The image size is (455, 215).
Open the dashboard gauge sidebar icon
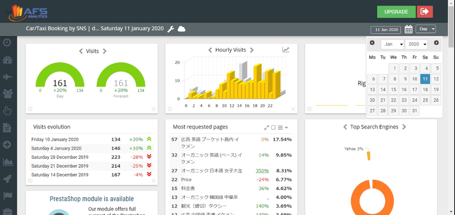pos(7,60)
